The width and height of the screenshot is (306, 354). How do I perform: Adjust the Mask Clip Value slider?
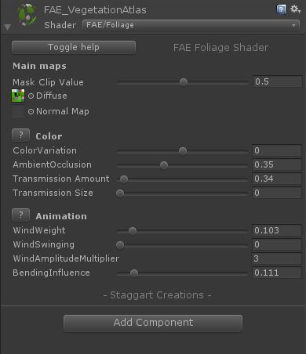click(183, 82)
